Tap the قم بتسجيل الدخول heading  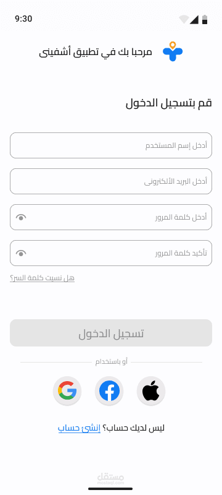pyautogui.click(x=169, y=103)
